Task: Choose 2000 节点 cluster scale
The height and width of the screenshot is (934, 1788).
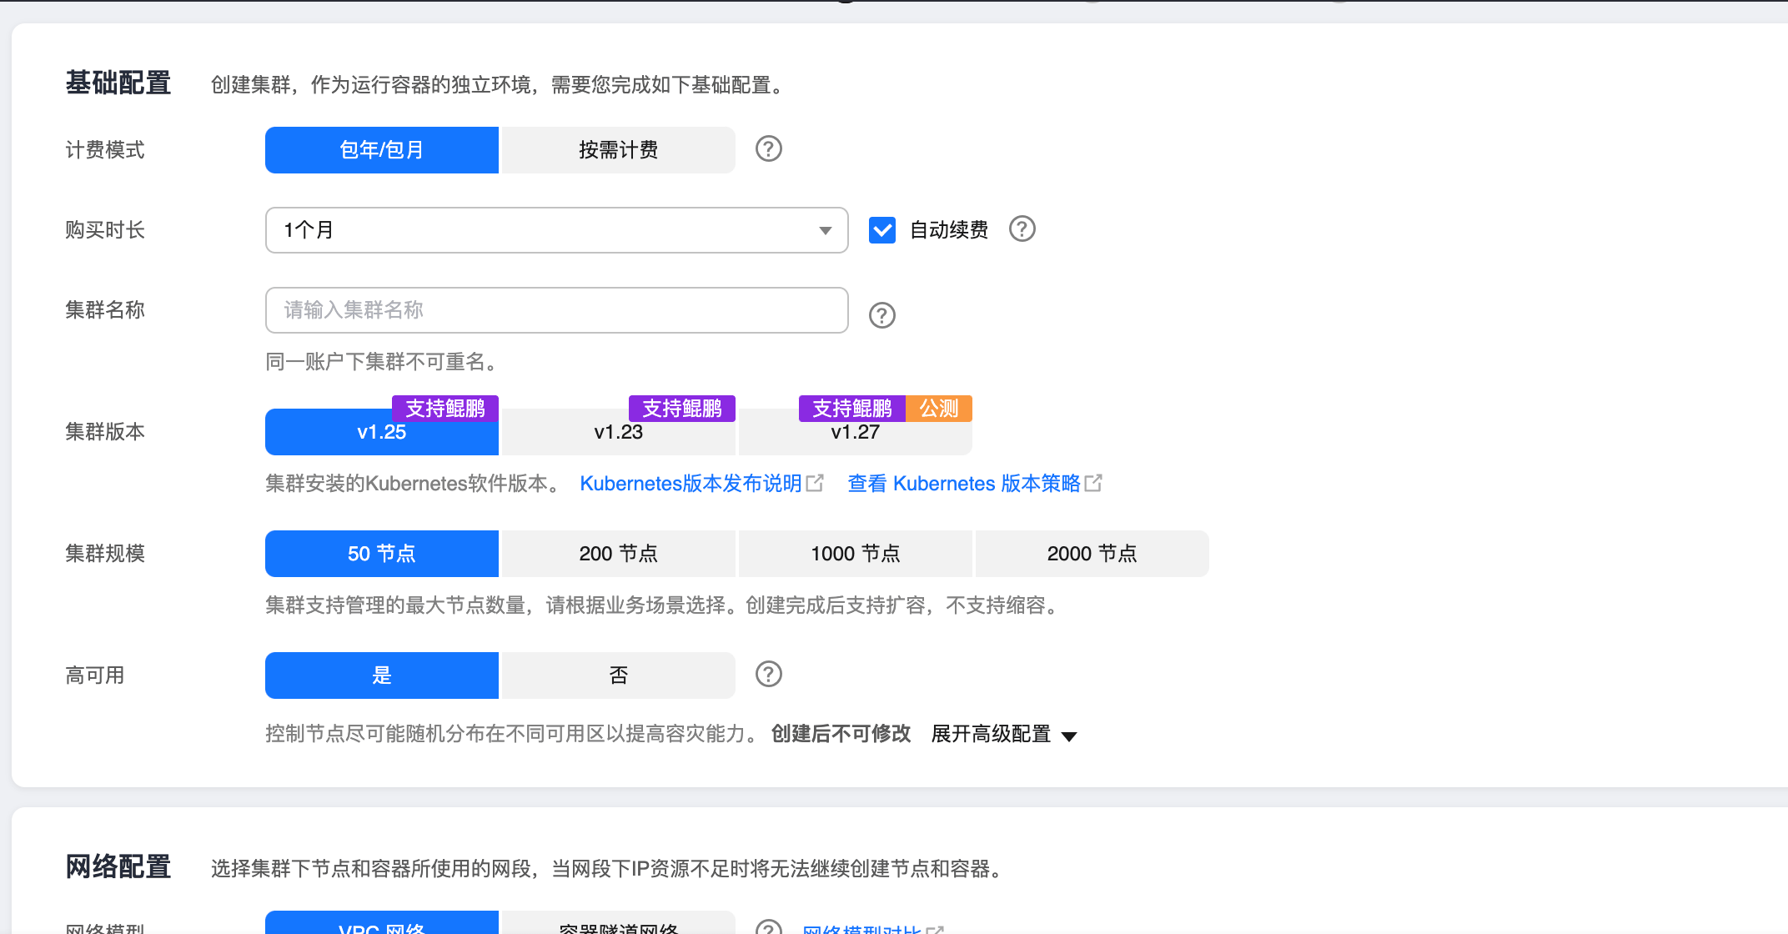Action: point(1092,553)
